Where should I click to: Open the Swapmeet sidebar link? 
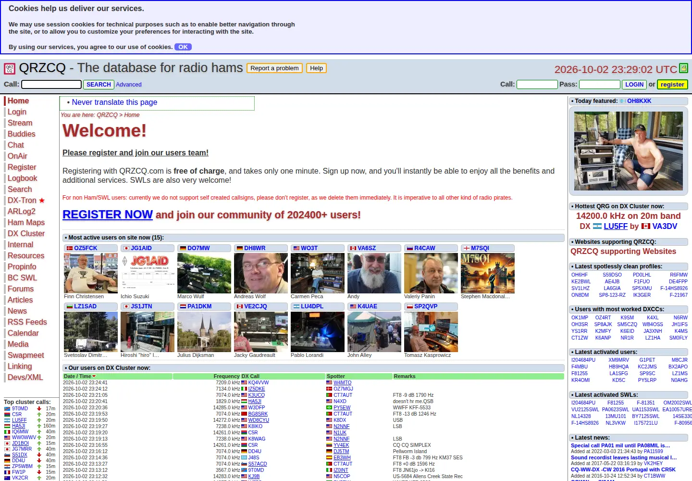[x=26, y=355]
